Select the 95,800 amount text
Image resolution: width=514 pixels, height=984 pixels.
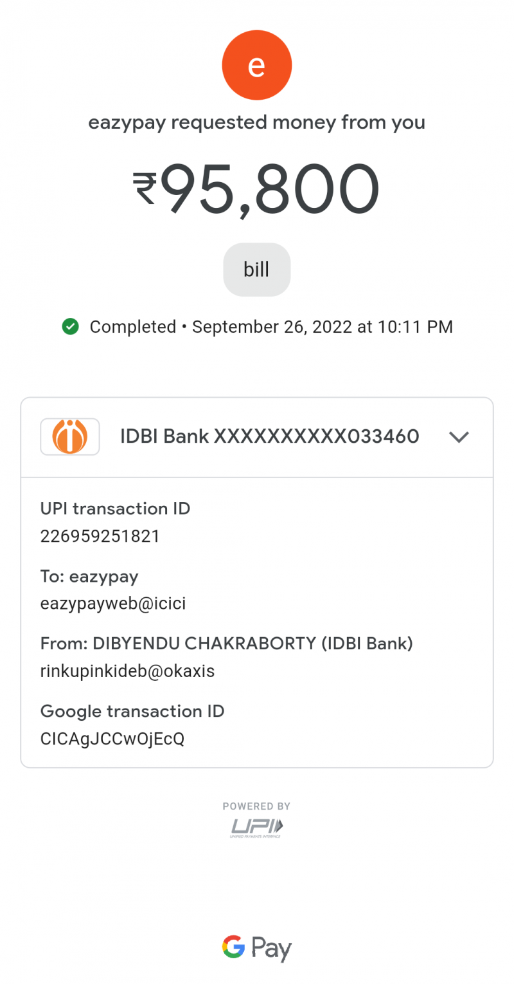(270, 189)
